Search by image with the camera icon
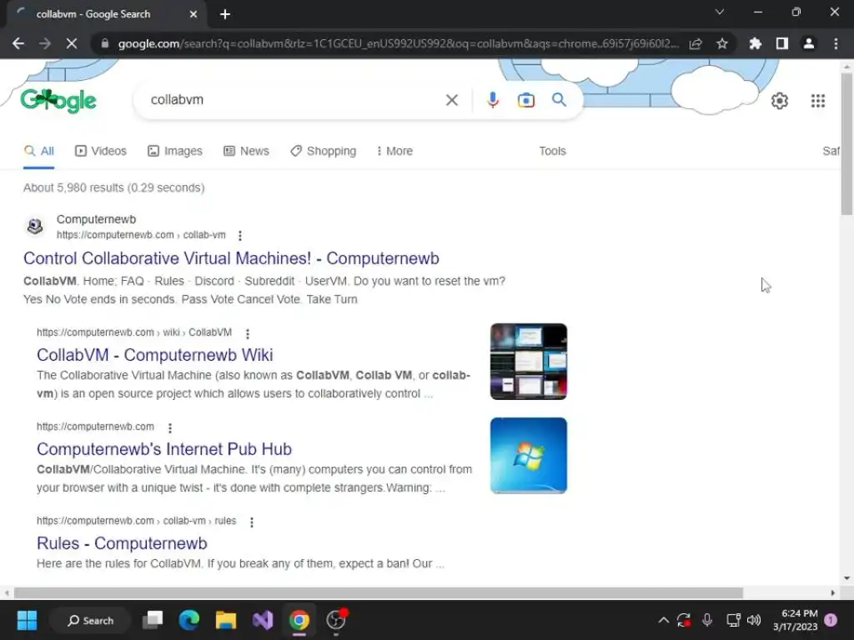 coord(526,100)
